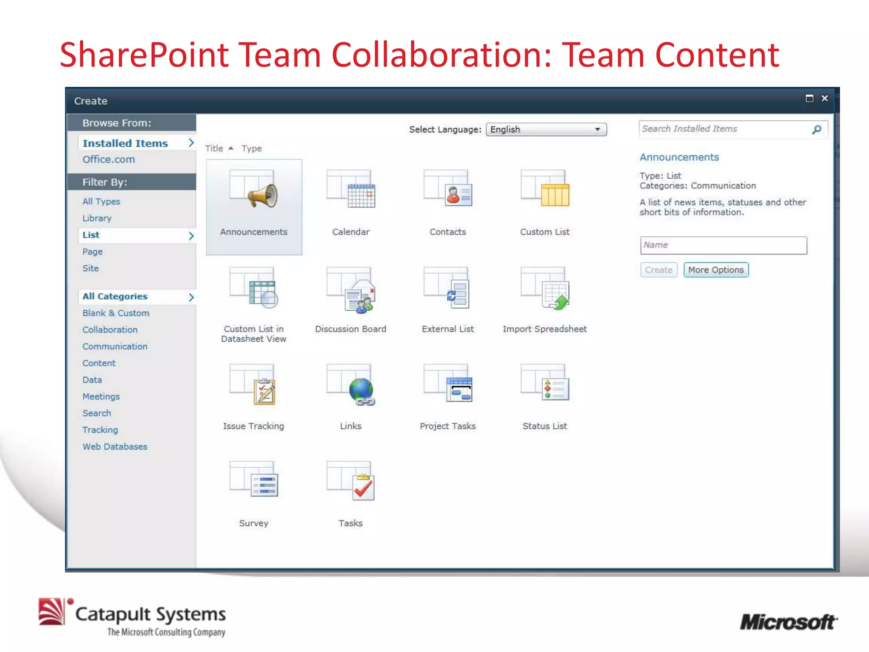869x652 pixels.
Task: Select the Custom List template icon
Action: pos(545,189)
